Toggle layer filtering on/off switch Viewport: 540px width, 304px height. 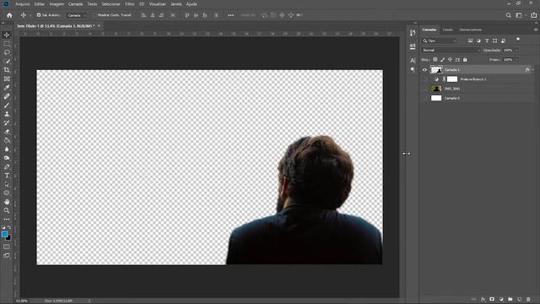click(x=518, y=40)
